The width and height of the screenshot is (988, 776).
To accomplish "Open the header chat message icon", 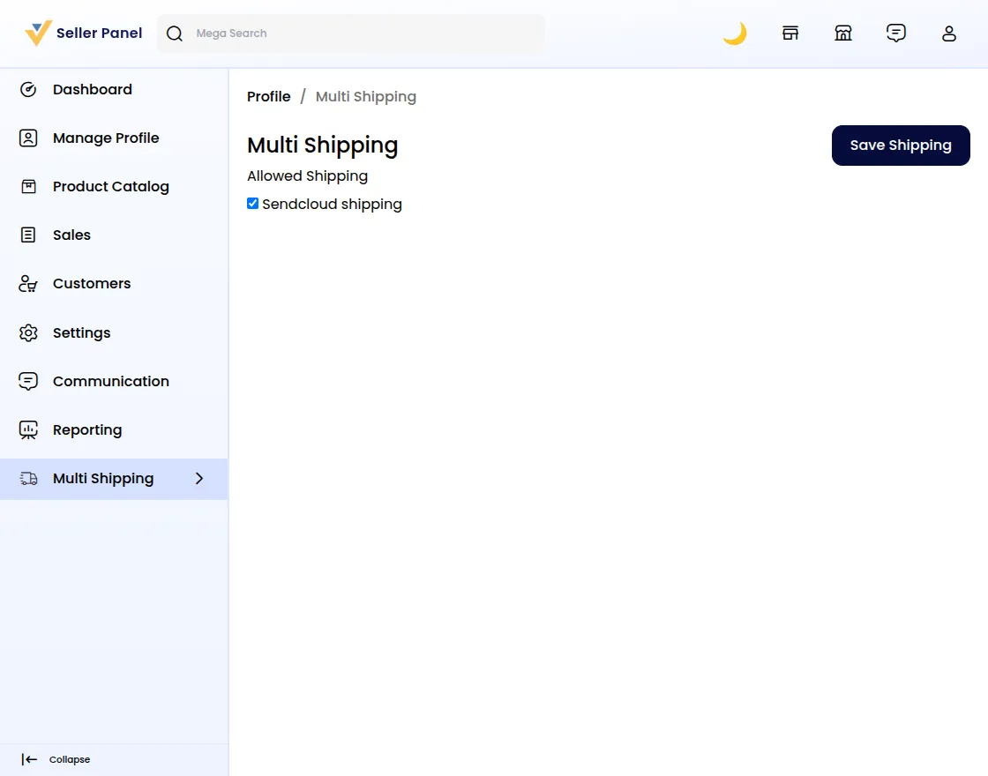I will pos(896,33).
